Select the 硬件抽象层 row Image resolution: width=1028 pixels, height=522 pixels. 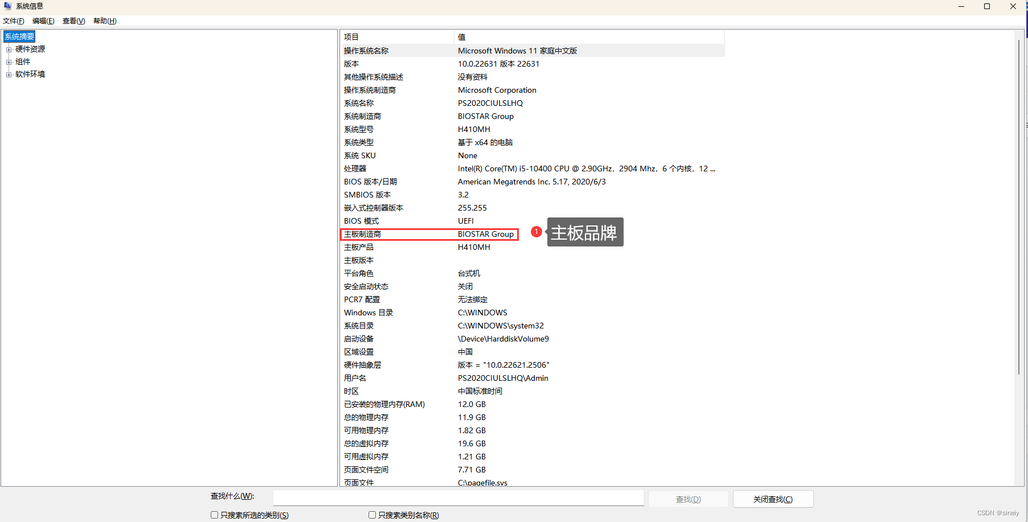click(x=533, y=365)
